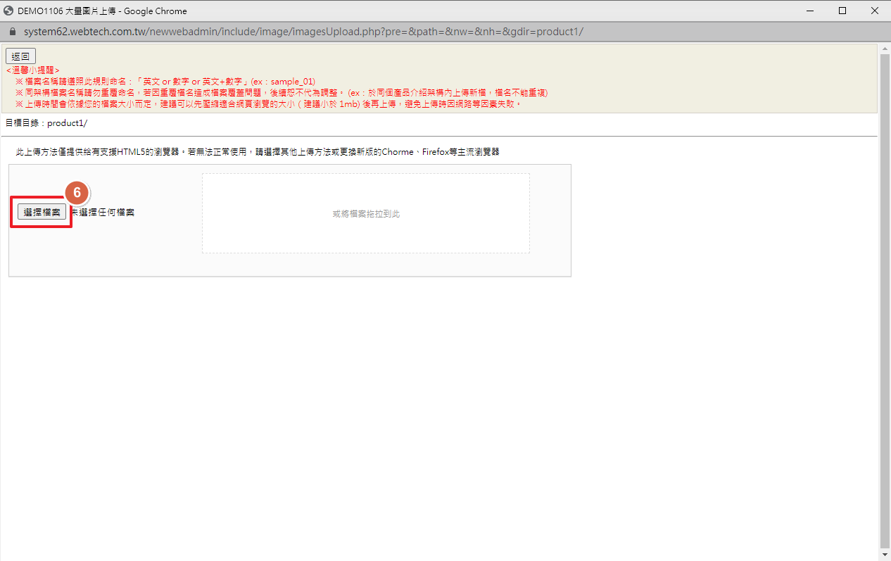Maximize the Chrome popup window
Viewport: 891px width, 561px height.
842,11
